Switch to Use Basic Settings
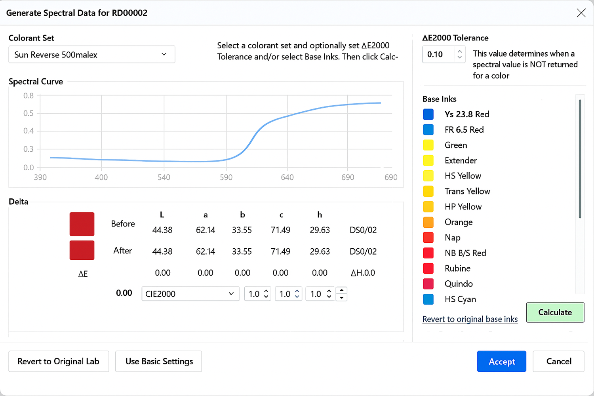This screenshot has width=594, height=396. tap(158, 362)
